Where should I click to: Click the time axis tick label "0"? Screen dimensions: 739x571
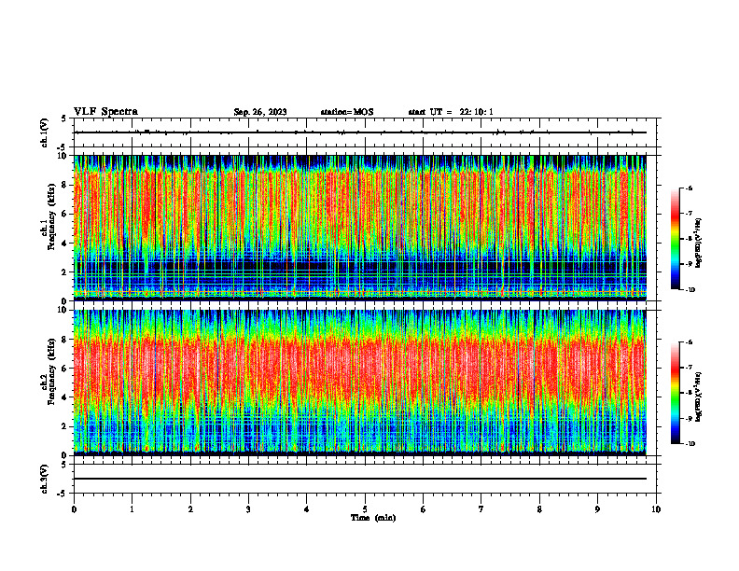click(x=74, y=509)
